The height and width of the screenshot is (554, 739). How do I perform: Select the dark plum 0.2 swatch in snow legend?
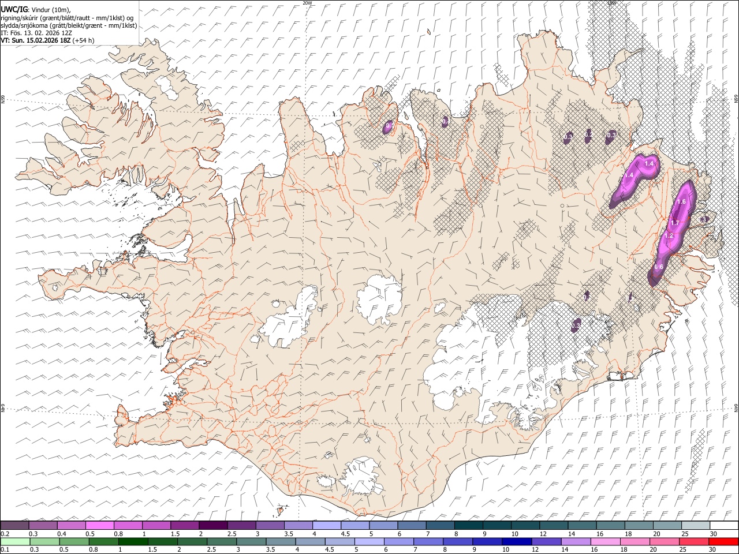15,525
